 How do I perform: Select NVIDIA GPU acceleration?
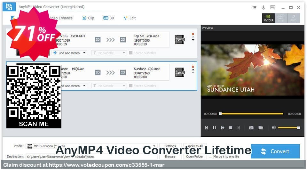click(x=268, y=18)
